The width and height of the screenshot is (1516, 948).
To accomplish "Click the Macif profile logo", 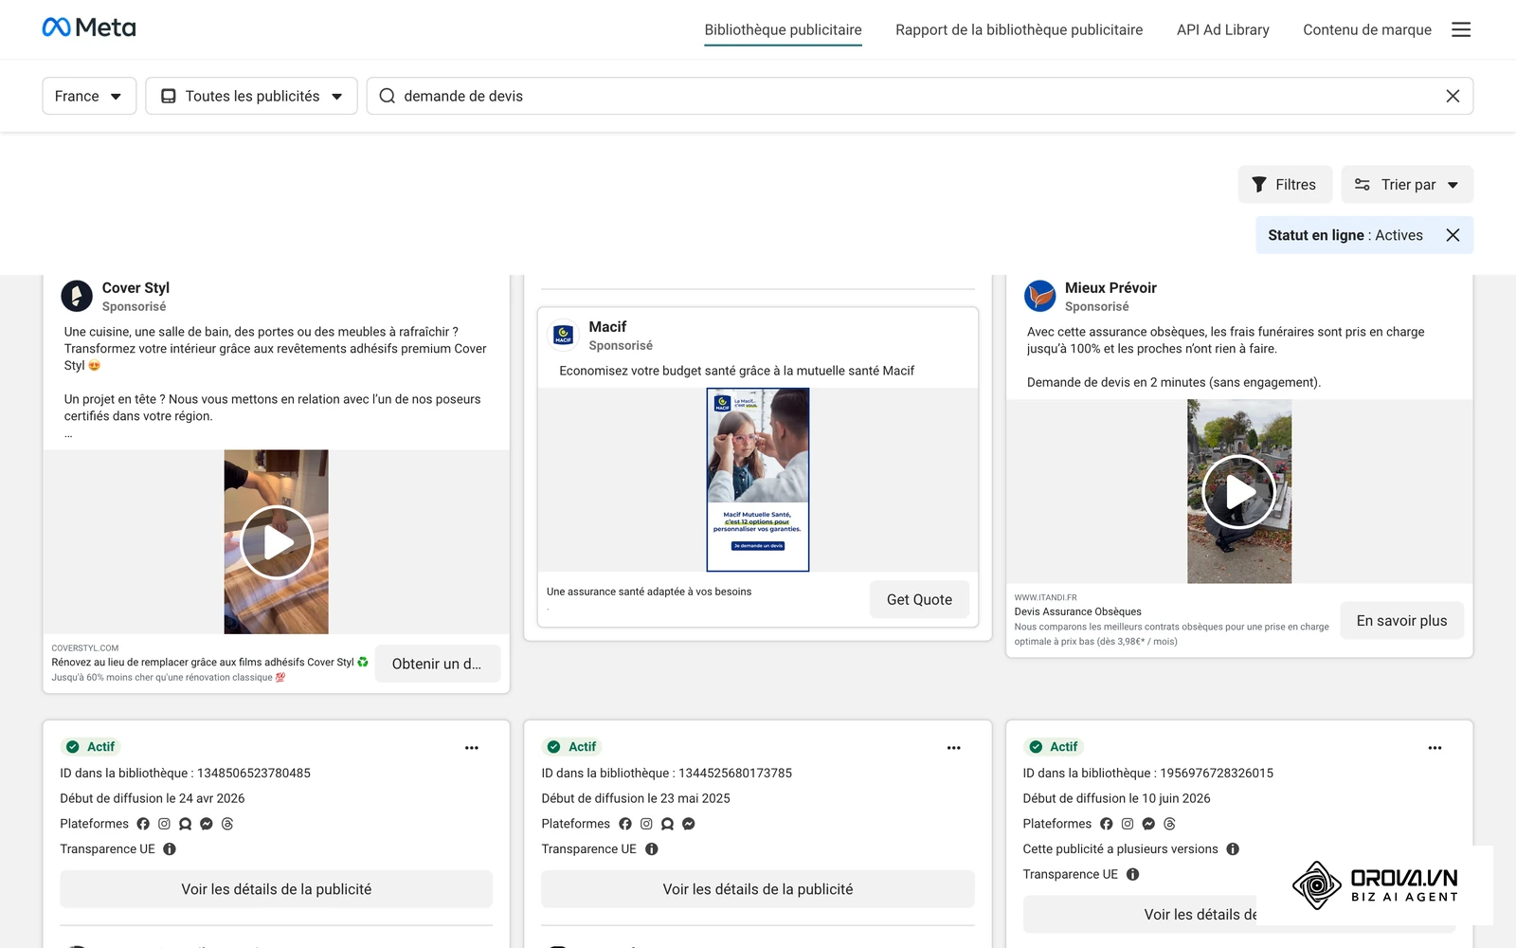I will point(564,335).
